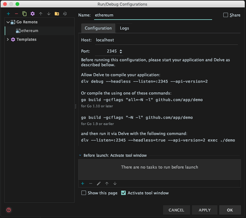This screenshot has width=246, height=218.
Task: Click the green zoom window button
Action: coord(17,4)
